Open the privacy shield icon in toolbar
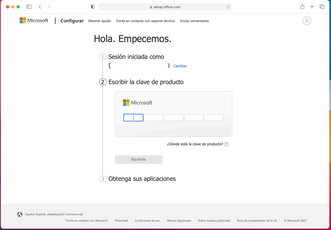This screenshot has width=331, height=230. (x=93, y=7)
